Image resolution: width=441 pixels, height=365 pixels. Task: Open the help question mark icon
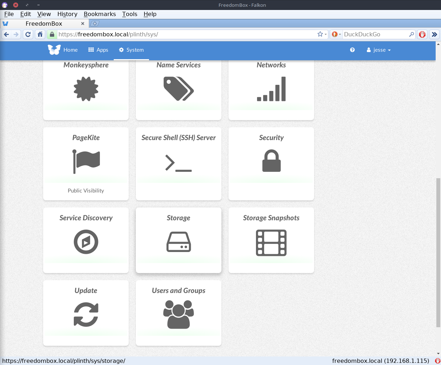pyautogui.click(x=352, y=50)
